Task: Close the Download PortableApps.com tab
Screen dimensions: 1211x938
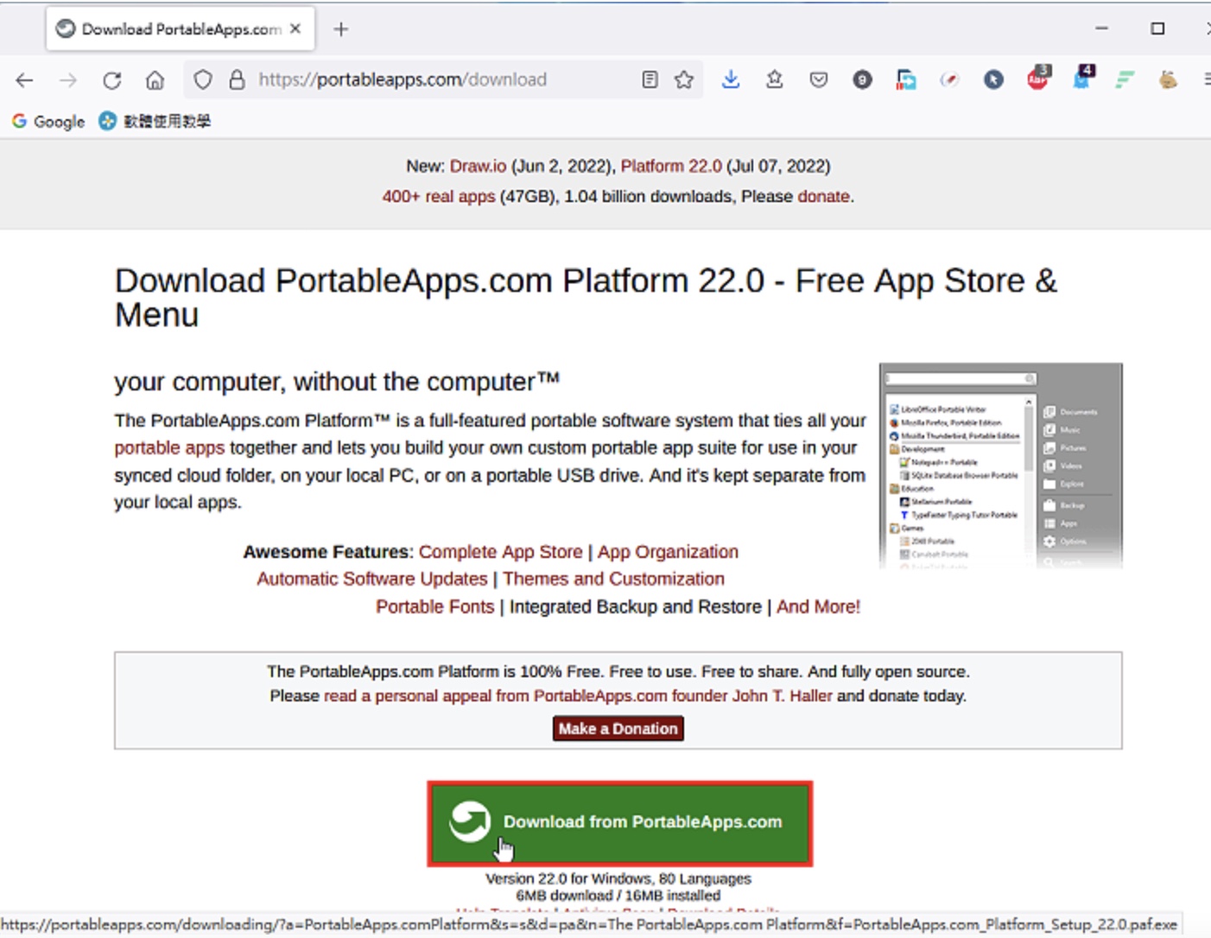Action: click(295, 29)
